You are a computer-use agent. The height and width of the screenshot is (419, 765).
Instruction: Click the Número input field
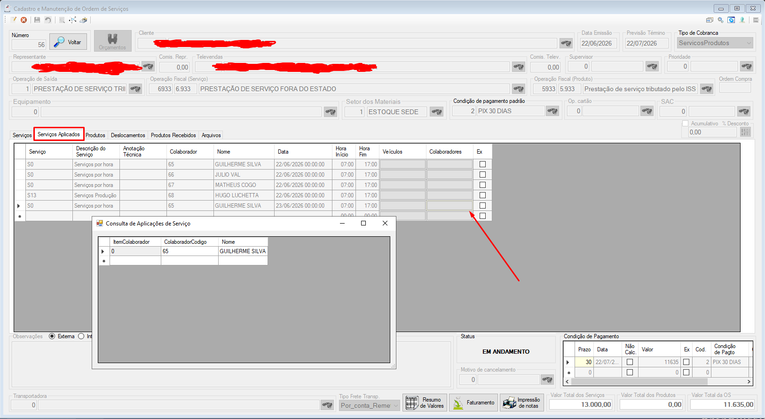[x=29, y=45]
